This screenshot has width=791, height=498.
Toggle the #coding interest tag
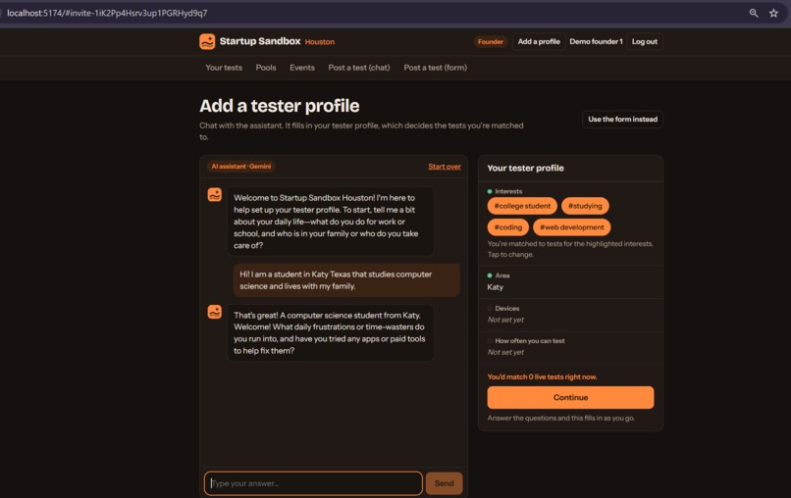pyautogui.click(x=508, y=227)
